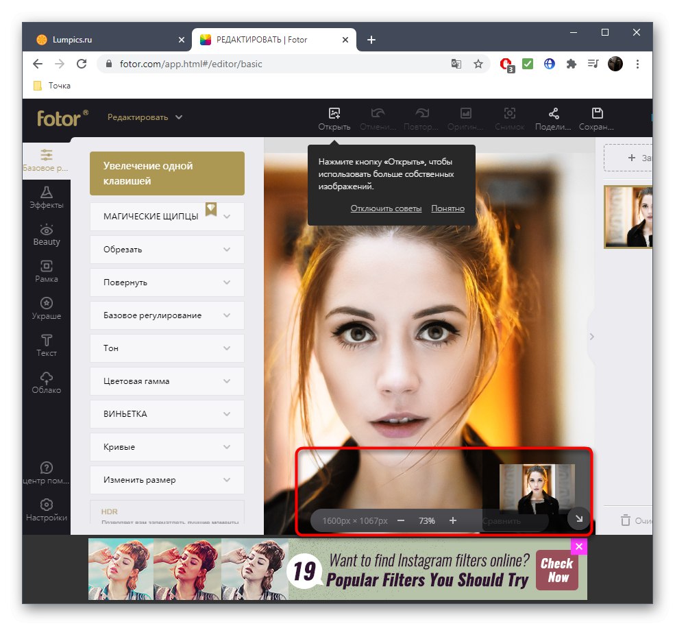This screenshot has height=626, width=675.
Task: Click the add image (+ За...) box
Action: click(x=628, y=158)
